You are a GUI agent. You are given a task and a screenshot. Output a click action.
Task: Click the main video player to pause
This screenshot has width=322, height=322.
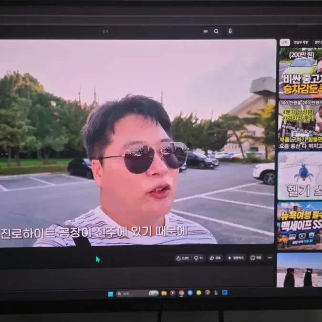point(137,143)
